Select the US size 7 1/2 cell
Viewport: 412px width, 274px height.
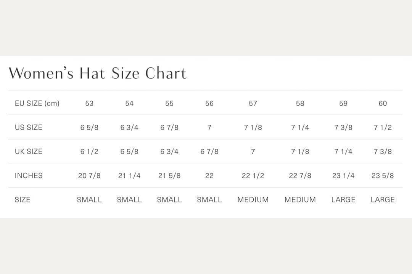[x=383, y=127]
